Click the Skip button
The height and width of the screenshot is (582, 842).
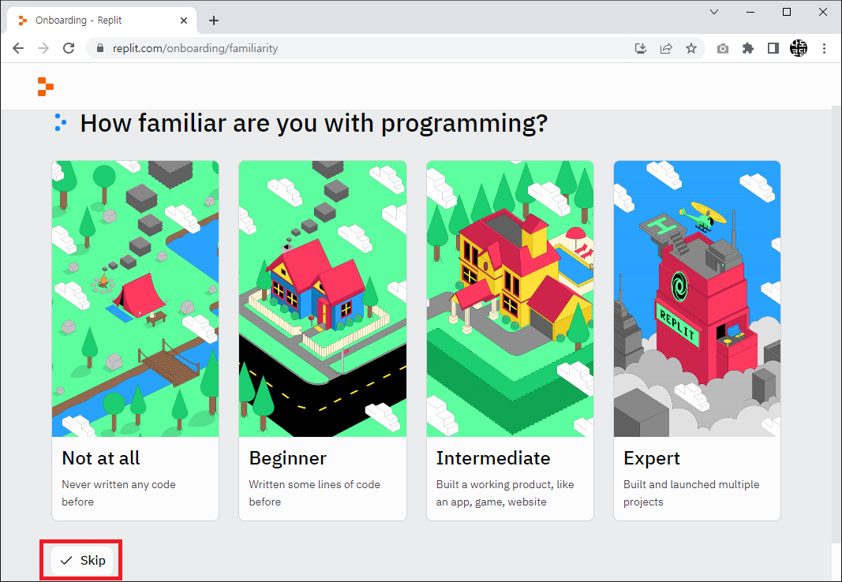pyautogui.click(x=82, y=561)
